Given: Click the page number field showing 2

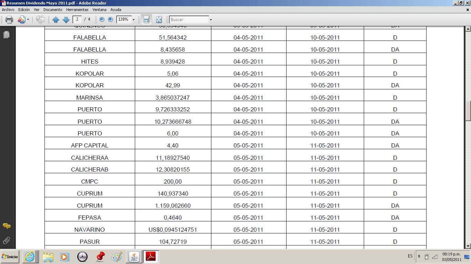Looking at the screenshot, I should (78, 19).
